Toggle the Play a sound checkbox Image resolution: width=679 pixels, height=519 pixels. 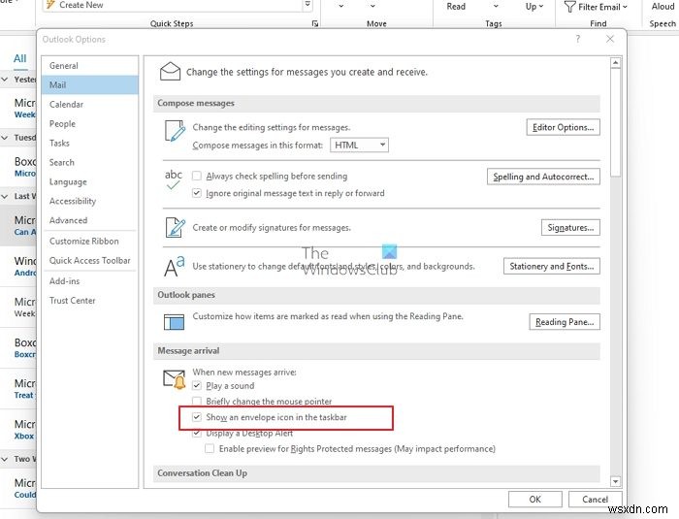197,385
